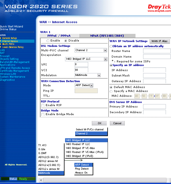Click the Status: Ready indicator

pos(18,179)
